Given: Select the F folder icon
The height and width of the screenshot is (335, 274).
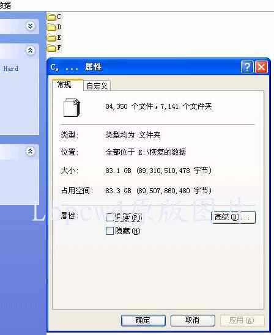Looking at the screenshot, I should tap(51, 48).
